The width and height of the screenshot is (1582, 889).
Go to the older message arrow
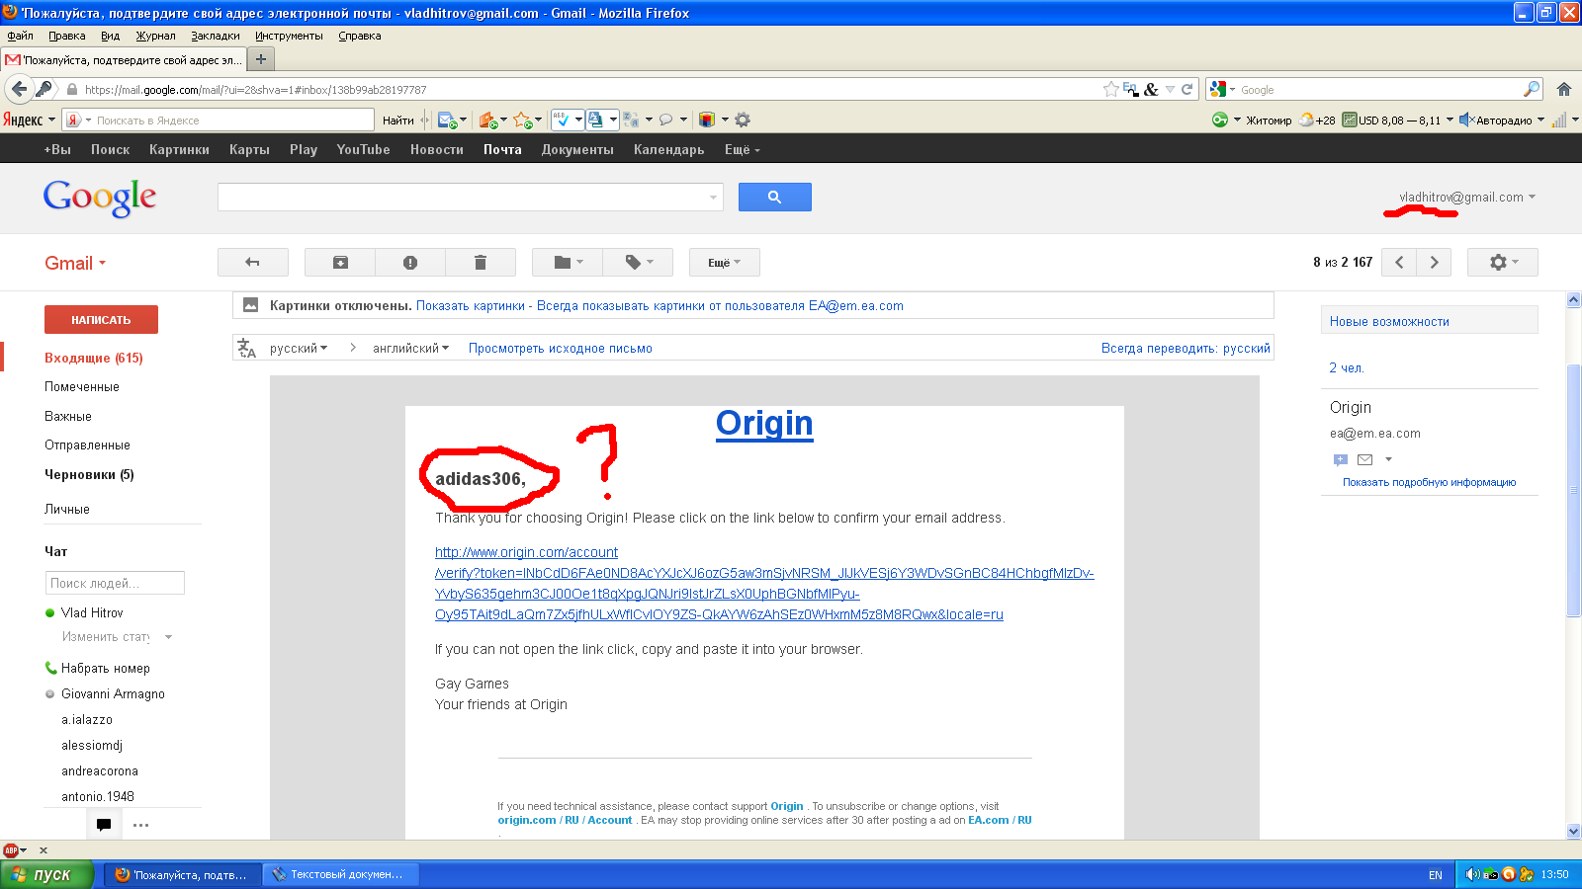[1435, 263]
